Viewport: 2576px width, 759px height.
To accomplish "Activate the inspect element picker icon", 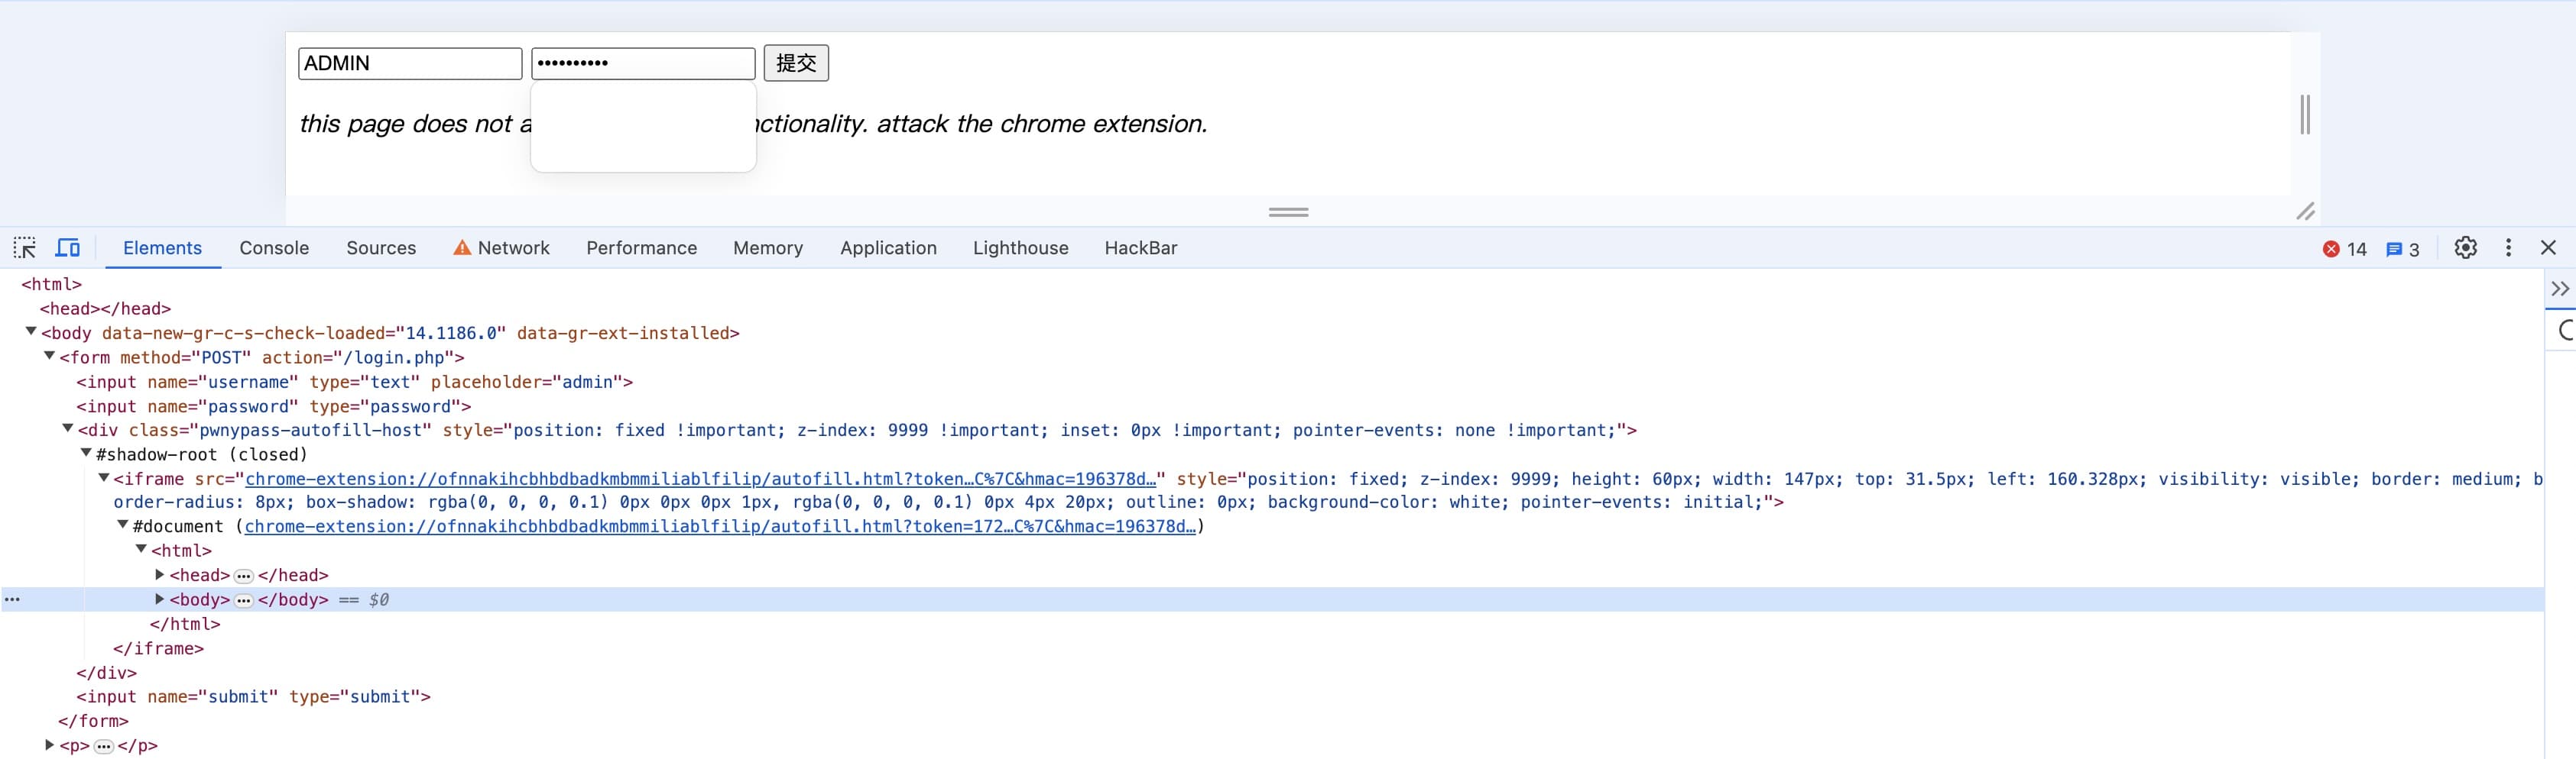I will [x=25, y=247].
